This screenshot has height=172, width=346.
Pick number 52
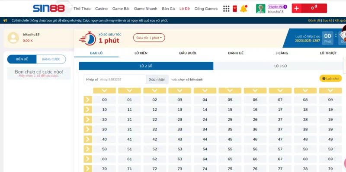coord(155,149)
